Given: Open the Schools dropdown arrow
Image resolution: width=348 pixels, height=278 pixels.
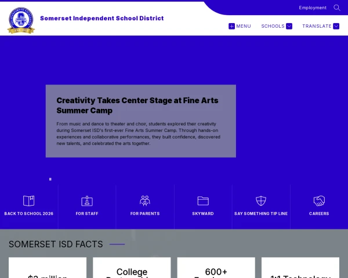Looking at the screenshot, I should 289,26.
